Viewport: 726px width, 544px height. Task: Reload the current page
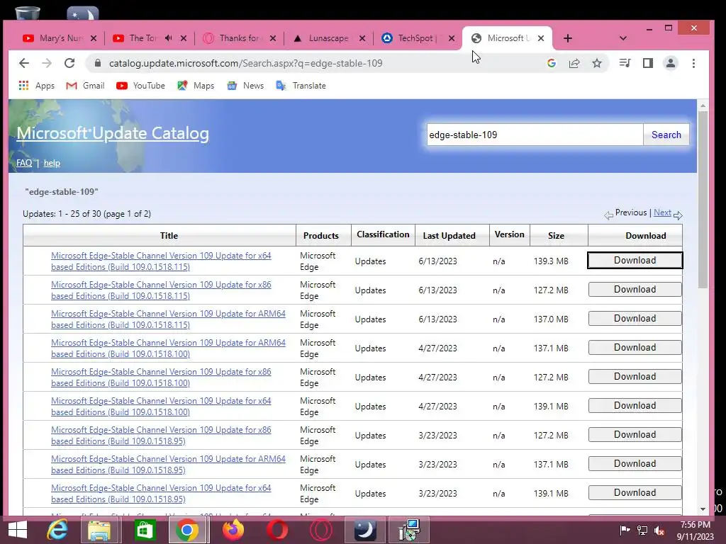pyautogui.click(x=69, y=63)
